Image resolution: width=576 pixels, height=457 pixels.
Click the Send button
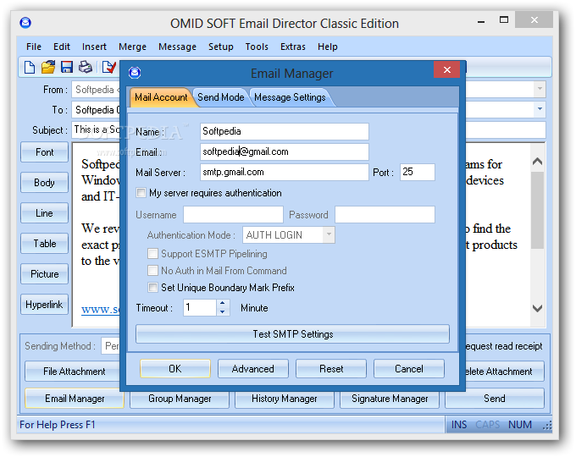click(495, 399)
